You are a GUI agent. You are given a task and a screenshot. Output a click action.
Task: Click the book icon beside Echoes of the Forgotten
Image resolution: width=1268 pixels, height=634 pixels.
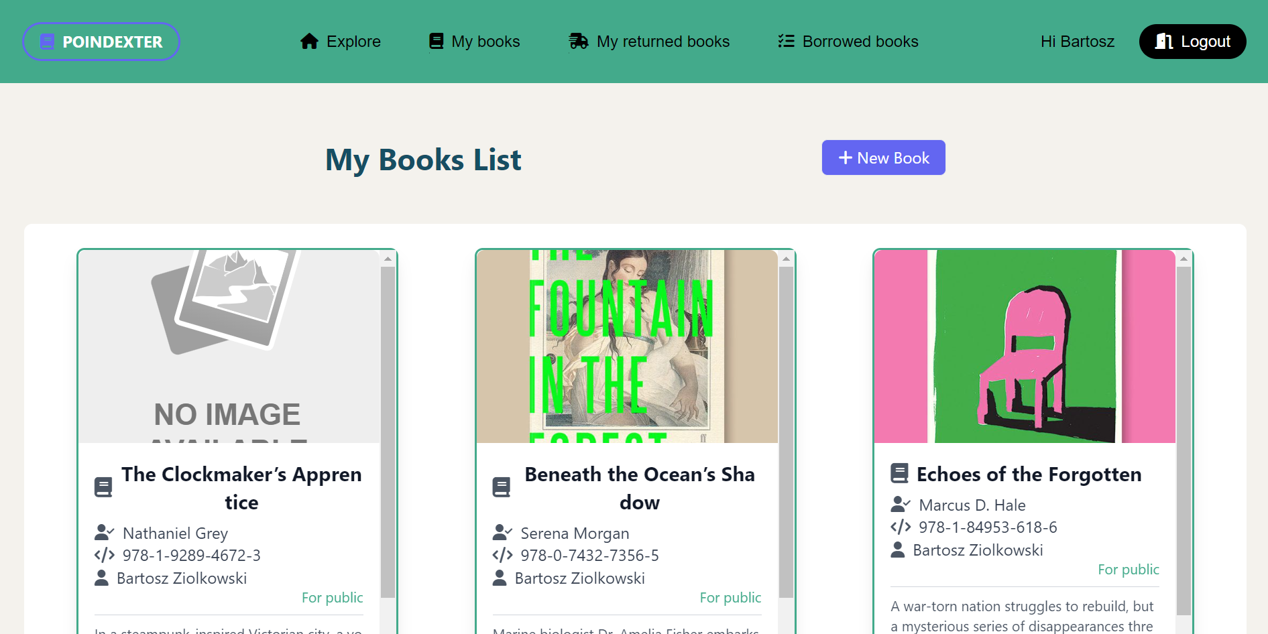point(899,473)
